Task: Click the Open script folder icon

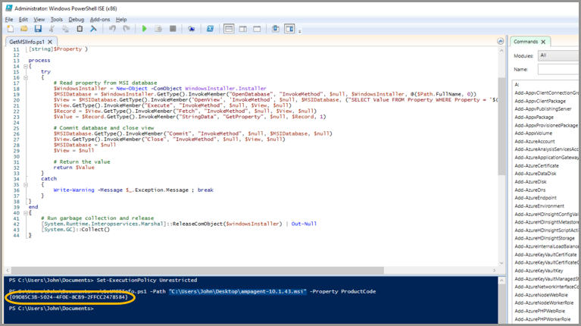Action: click(x=23, y=29)
